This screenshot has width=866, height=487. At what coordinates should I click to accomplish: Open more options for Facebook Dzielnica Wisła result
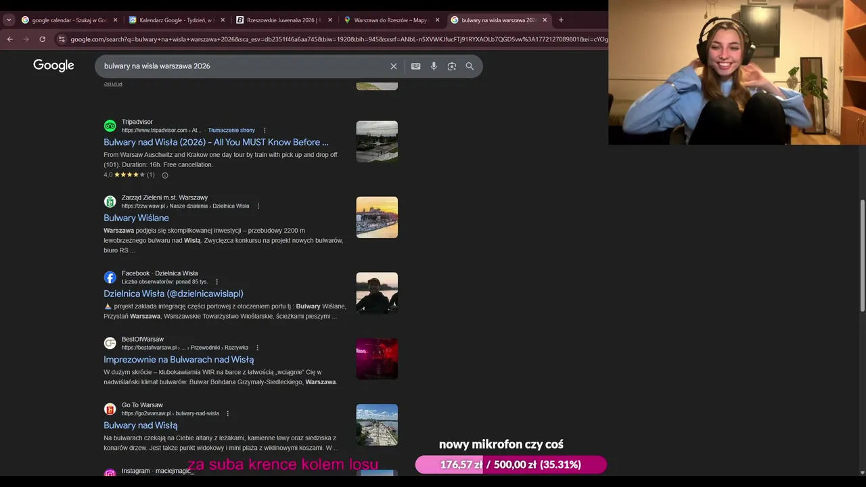[x=216, y=282]
